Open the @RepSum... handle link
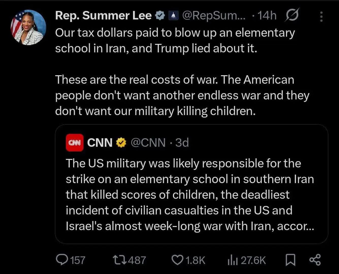 pyautogui.click(x=214, y=16)
